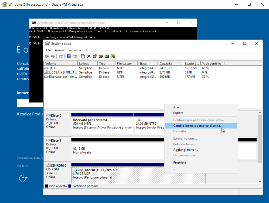The image size is (269, 203).
Task: Sort by Volume column header
Action: (61, 64)
